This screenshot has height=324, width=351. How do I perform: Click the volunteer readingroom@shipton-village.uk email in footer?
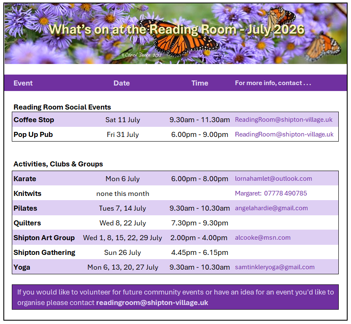click(x=152, y=303)
